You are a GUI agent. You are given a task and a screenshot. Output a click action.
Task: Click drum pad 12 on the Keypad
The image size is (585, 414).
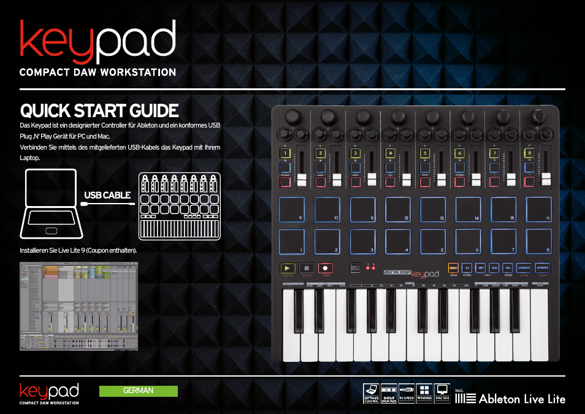pyautogui.click(x=398, y=209)
